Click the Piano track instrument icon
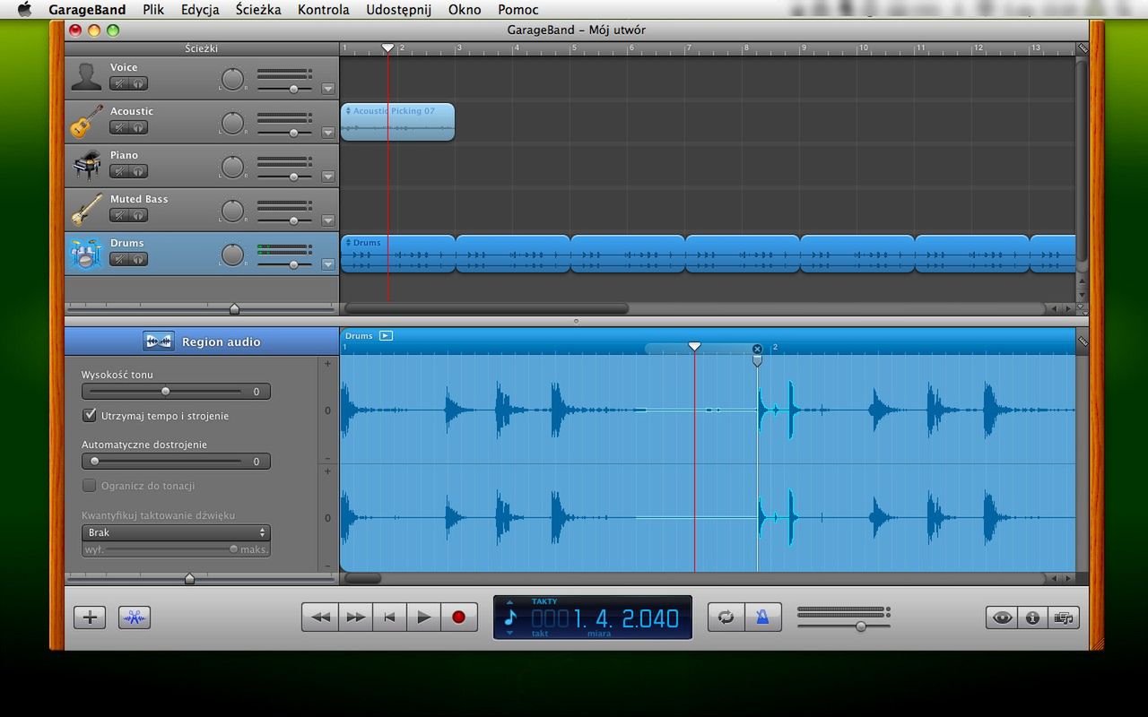 point(86,166)
